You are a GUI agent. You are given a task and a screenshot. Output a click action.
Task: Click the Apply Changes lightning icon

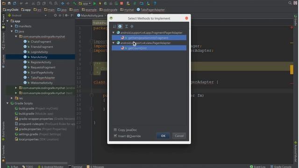pyautogui.click(x=100, y=3)
